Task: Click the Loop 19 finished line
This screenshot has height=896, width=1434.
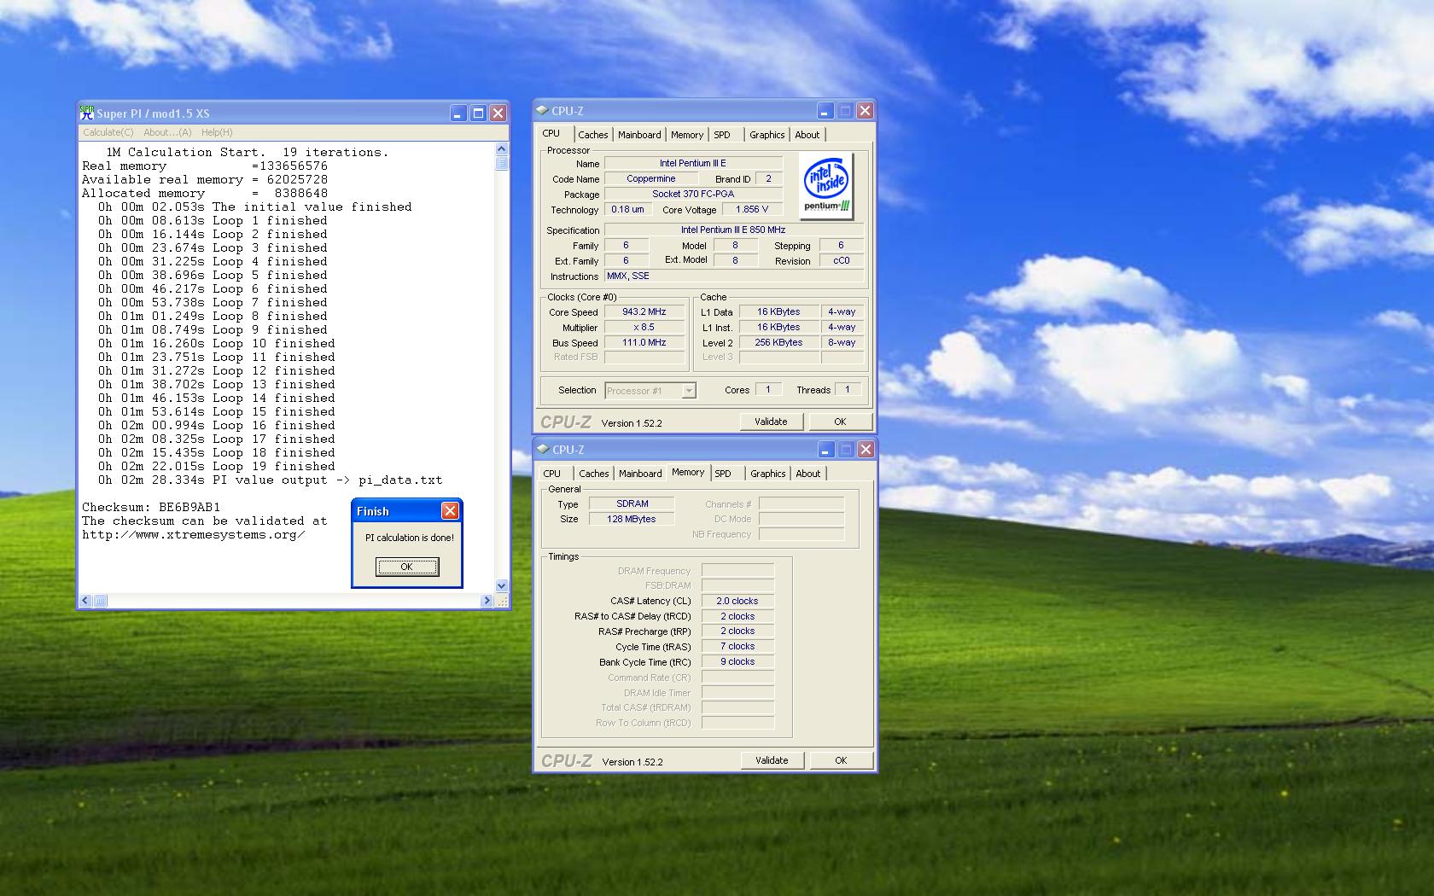Action: coord(217,466)
